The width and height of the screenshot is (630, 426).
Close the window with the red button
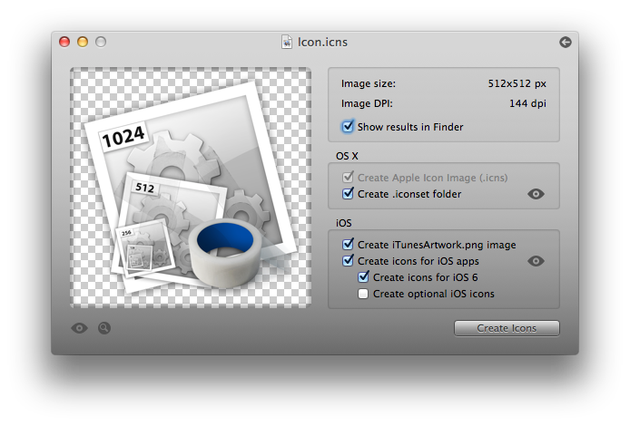pos(64,42)
